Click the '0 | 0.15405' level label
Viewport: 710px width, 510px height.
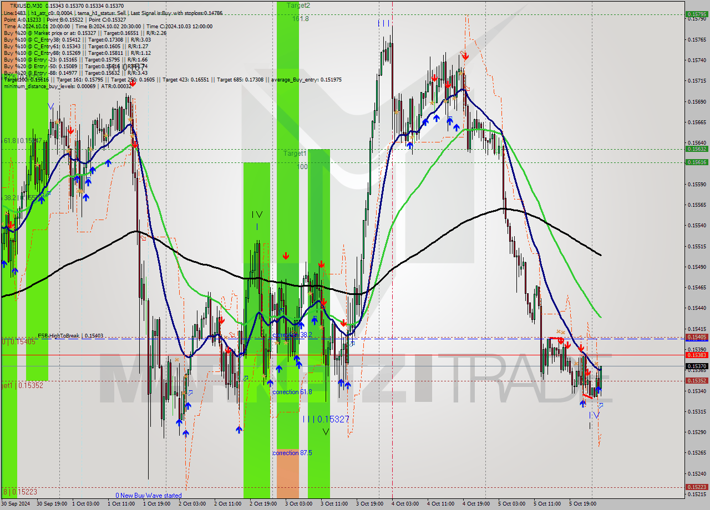point(19,341)
